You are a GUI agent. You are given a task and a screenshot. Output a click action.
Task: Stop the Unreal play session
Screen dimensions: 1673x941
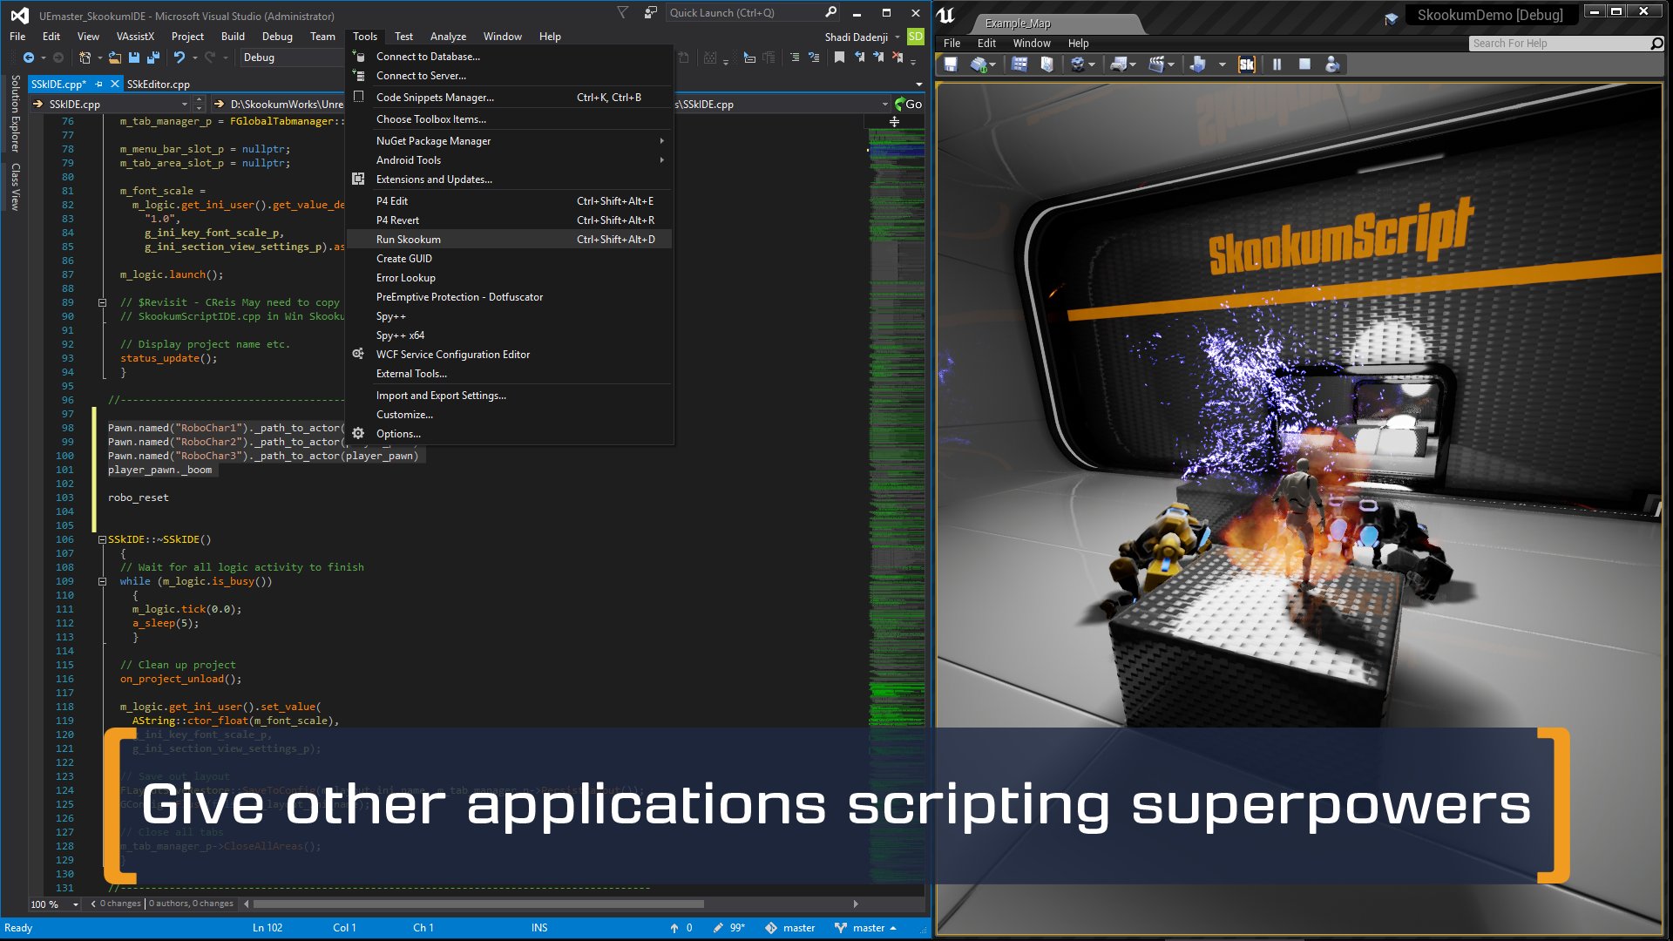click(1304, 64)
